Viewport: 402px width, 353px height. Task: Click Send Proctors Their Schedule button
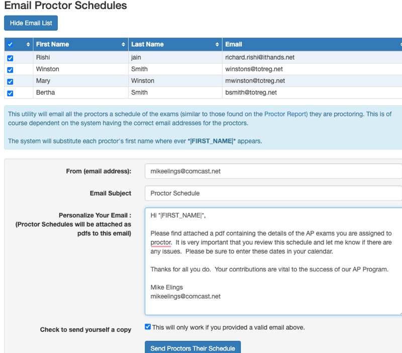point(193,347)
